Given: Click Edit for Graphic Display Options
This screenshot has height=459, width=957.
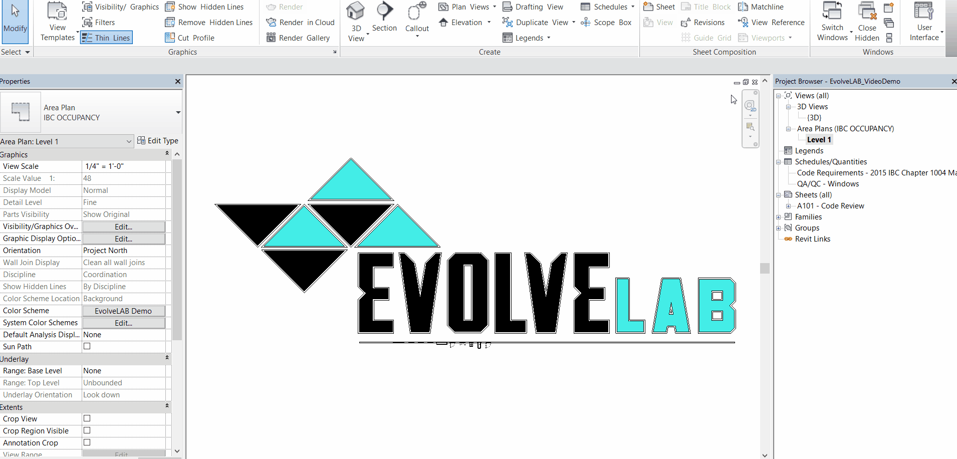Looking at the screenshot, I should [124, 239].
